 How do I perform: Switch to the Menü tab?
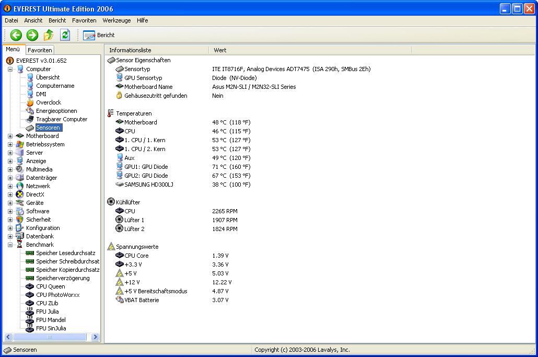(x=13, y=50)
